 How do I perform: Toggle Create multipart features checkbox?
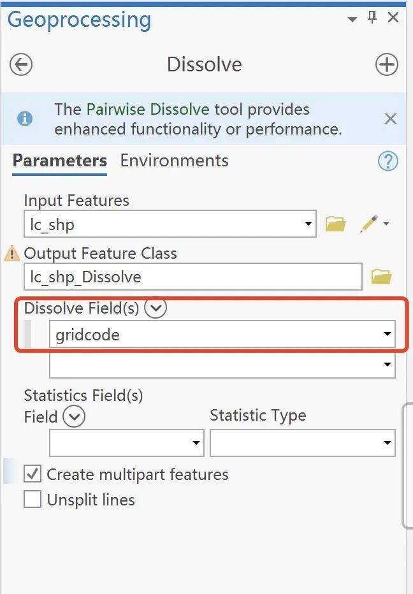(33, 474)
